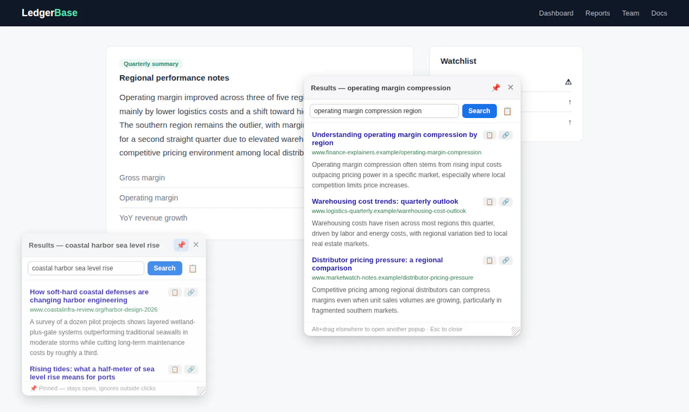
Task: Pin the operating margin compression results popup
Action: pos(496,88)
